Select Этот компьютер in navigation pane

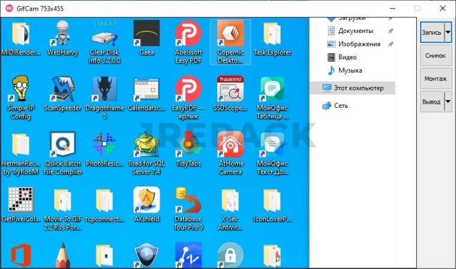click(358, 88)
